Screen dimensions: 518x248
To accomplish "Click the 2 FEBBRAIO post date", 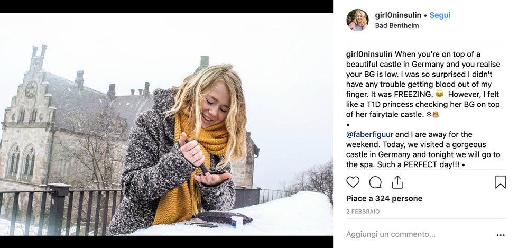I will pyautogui.click(x=363, y=212).
